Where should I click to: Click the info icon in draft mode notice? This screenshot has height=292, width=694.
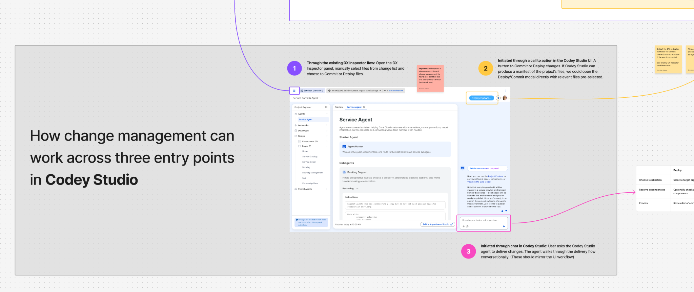click(x=297, y=220)
